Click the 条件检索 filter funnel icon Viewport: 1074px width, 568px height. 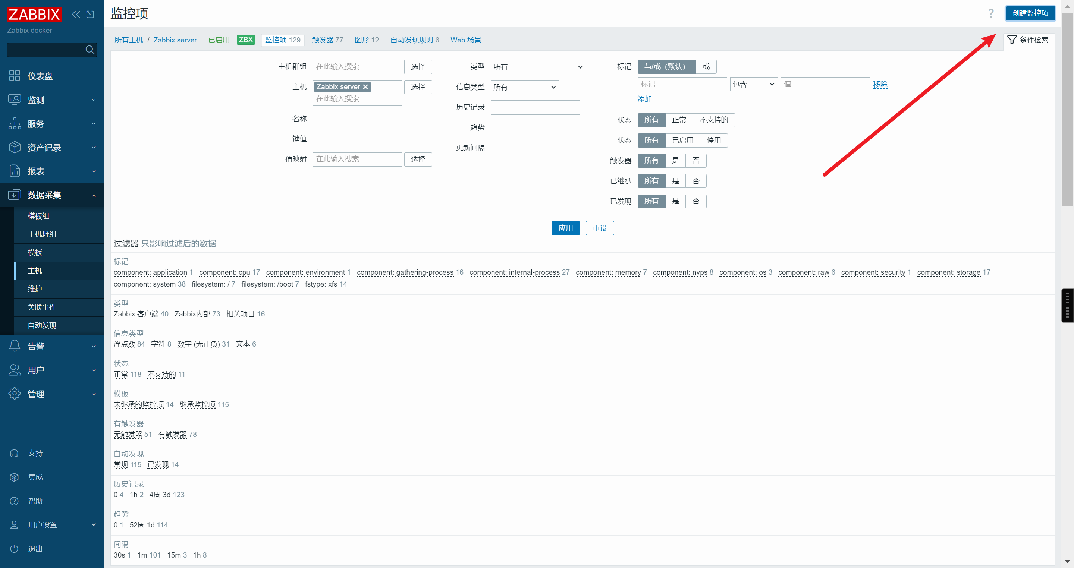(1011, 40)
